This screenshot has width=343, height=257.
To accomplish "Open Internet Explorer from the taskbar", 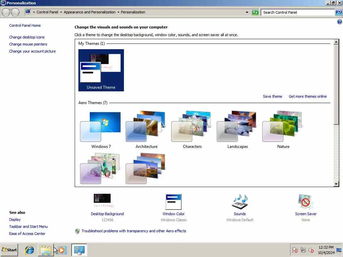I will click(29, 250).
